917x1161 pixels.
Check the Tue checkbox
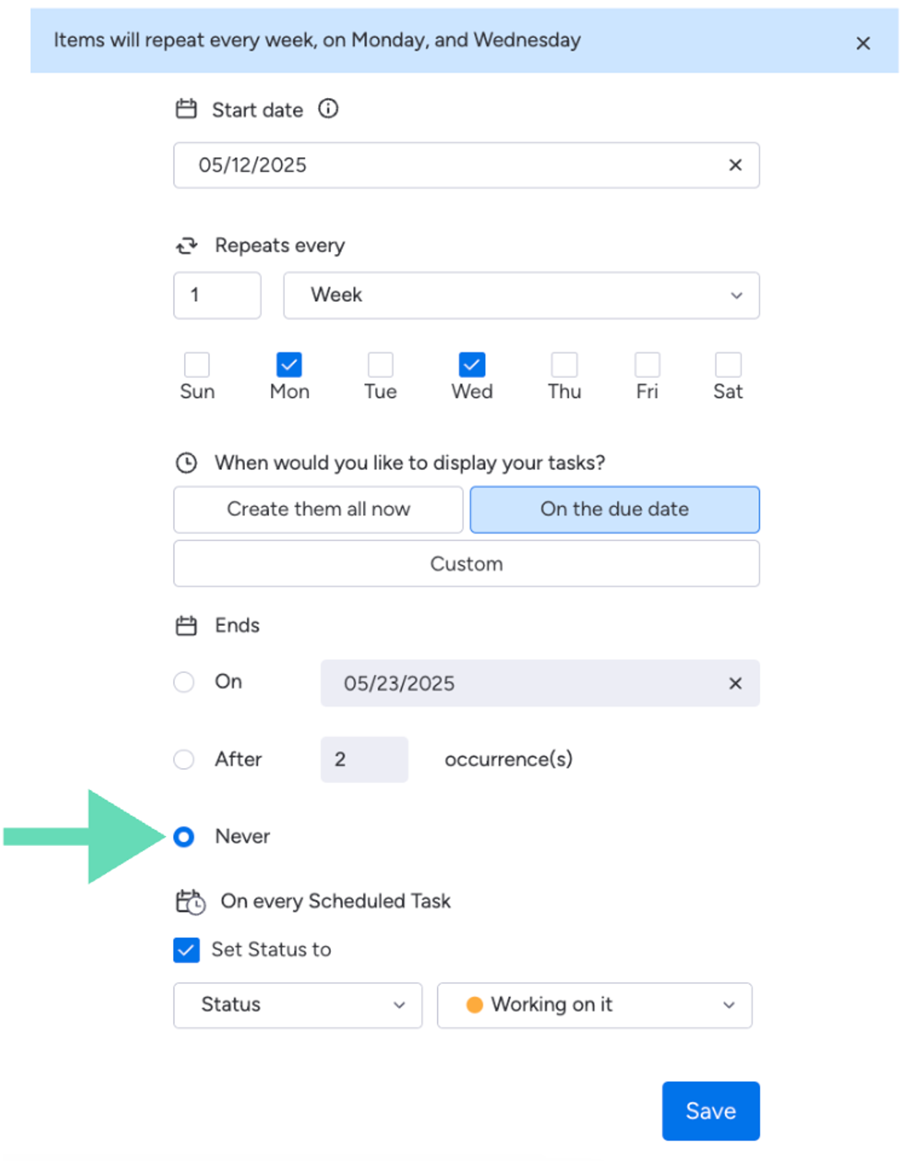coord(381,365)
